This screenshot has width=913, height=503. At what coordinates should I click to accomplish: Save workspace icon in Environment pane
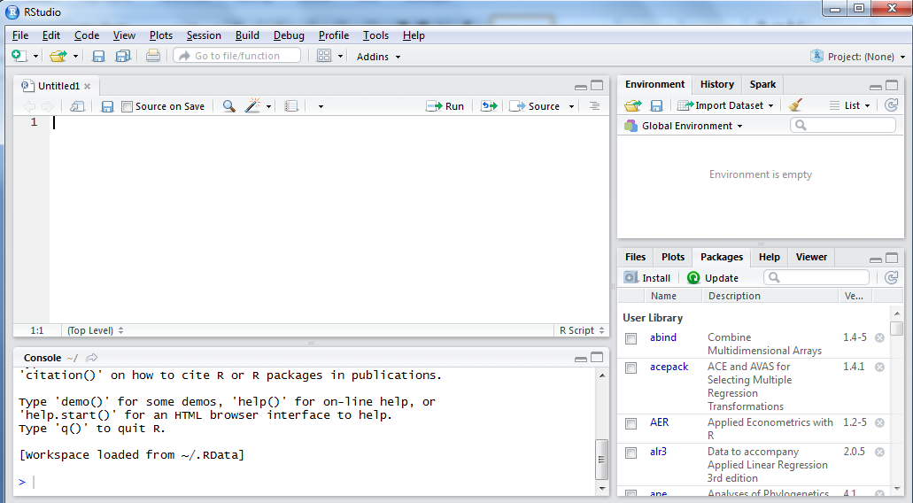tap(656, 105)
